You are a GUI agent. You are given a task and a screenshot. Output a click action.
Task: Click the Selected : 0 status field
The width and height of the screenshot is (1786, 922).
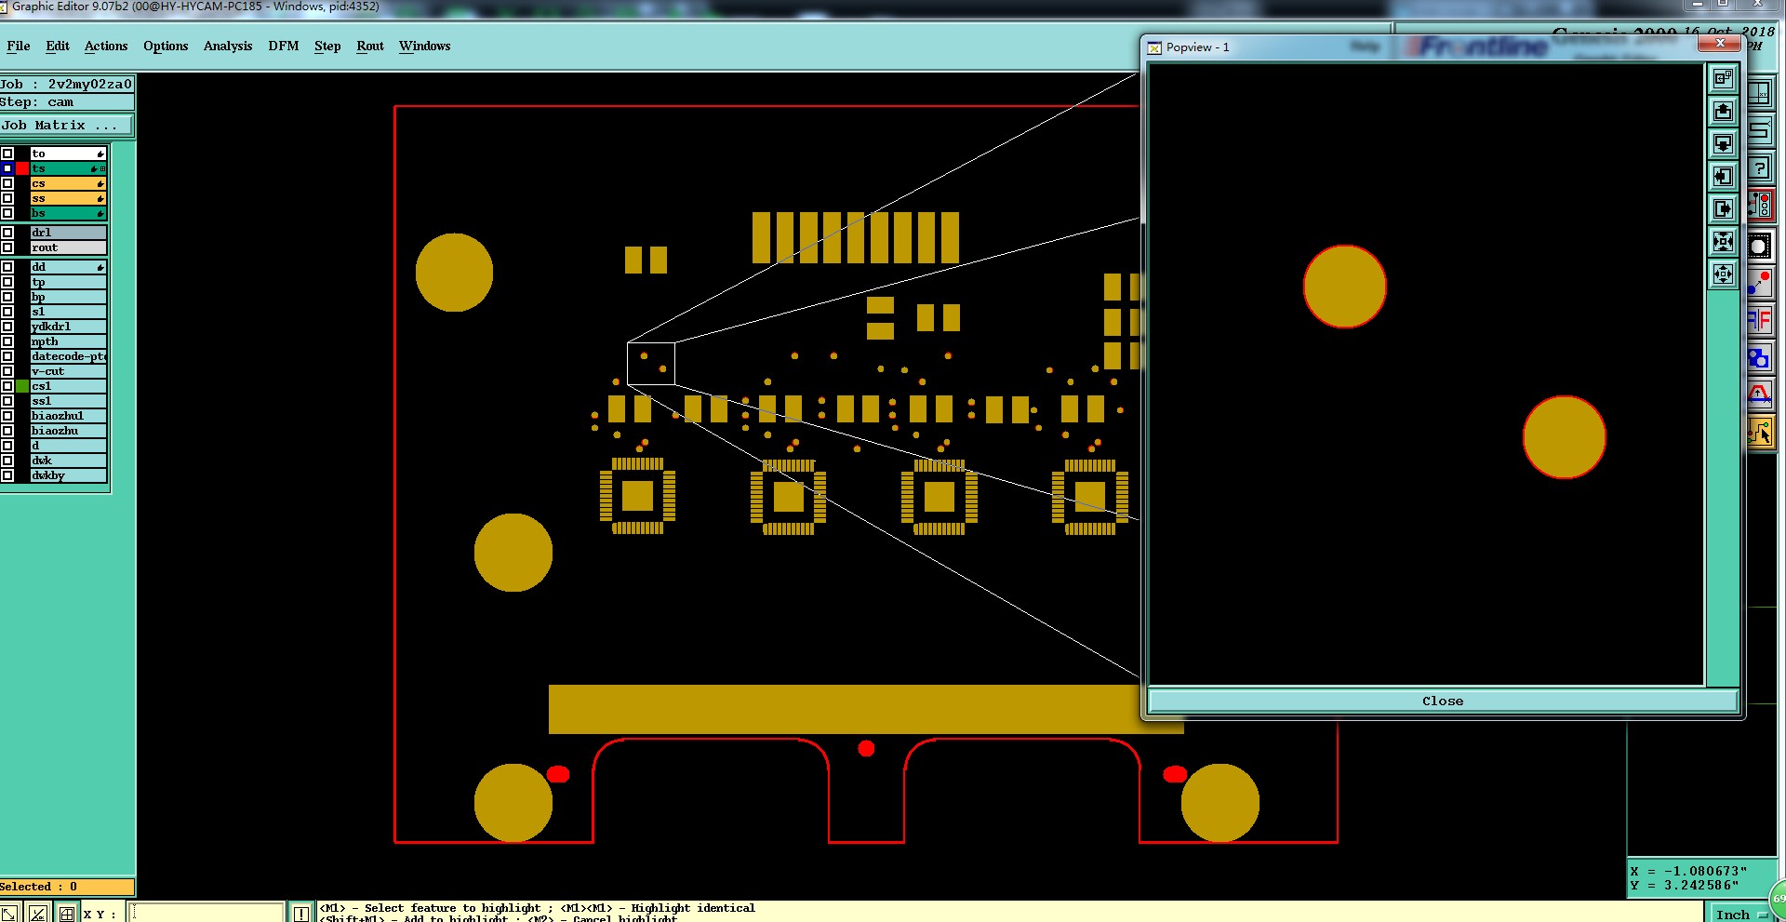67,887
